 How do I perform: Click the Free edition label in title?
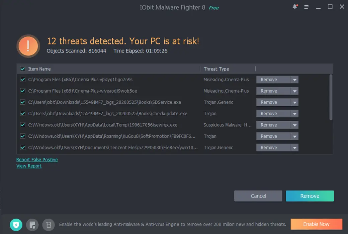[x=214, y=8]
